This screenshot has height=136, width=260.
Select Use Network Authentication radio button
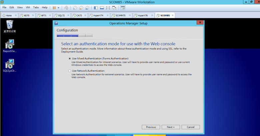coord(70,71)
